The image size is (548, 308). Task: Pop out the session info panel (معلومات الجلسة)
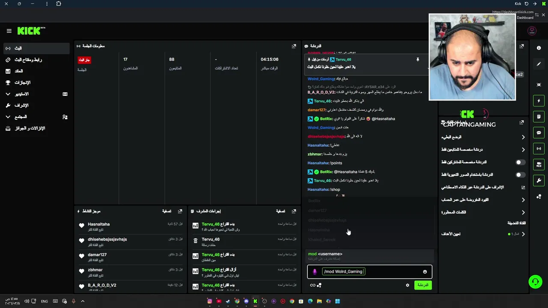pos(294,46)
